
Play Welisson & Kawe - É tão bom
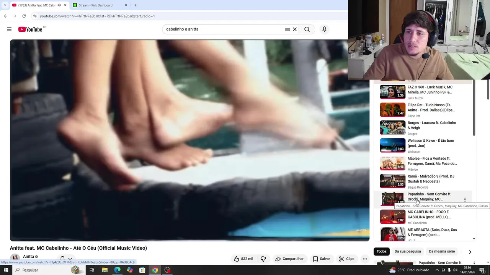click(x=423, y=146)
